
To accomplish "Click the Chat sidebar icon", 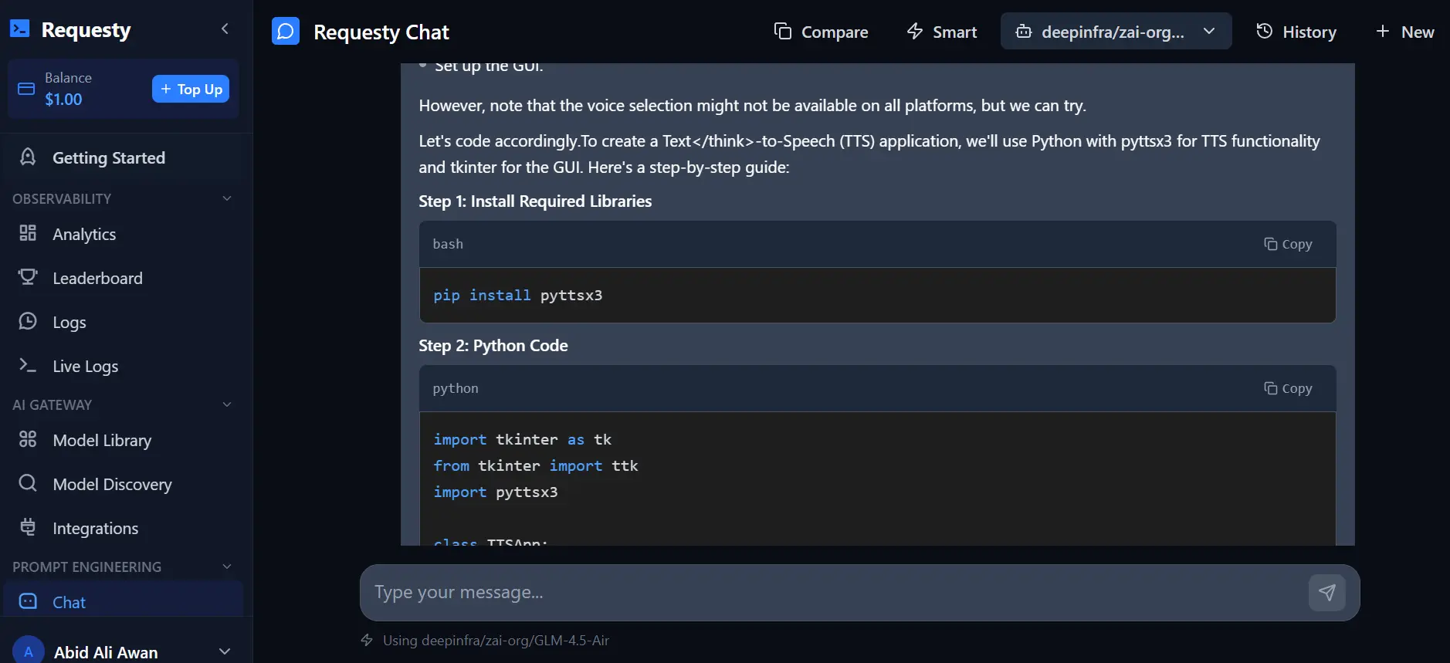I will click(x=28, y=601).
